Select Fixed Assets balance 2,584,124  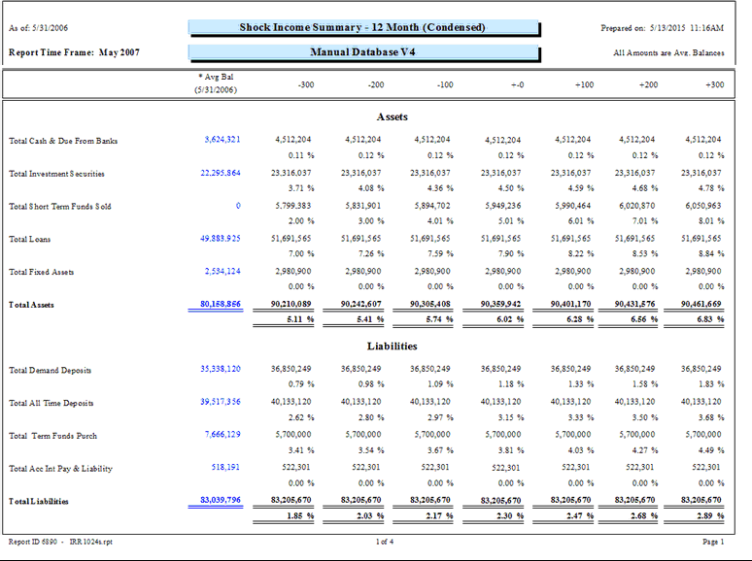[222, 272]
